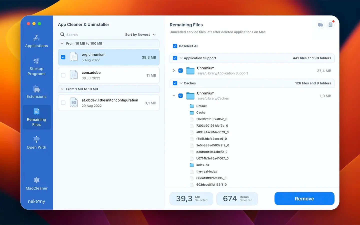The width and height of the screenshot is (360, 225).
Task: Click the 674 items Selected counter
Action: click(237, 198)
